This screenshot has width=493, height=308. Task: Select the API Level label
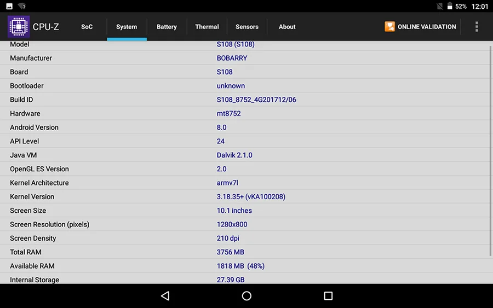[x=24, y=141]
